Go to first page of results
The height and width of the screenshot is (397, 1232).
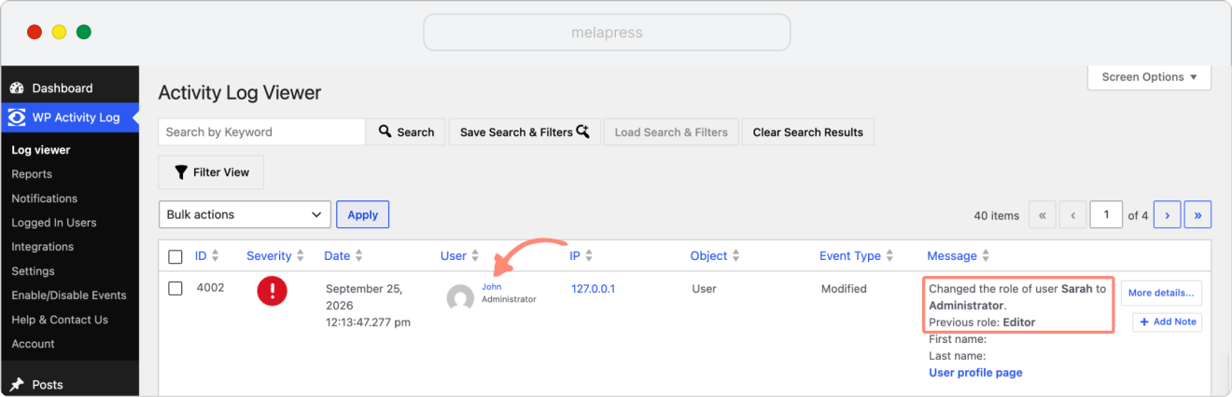1043,215
